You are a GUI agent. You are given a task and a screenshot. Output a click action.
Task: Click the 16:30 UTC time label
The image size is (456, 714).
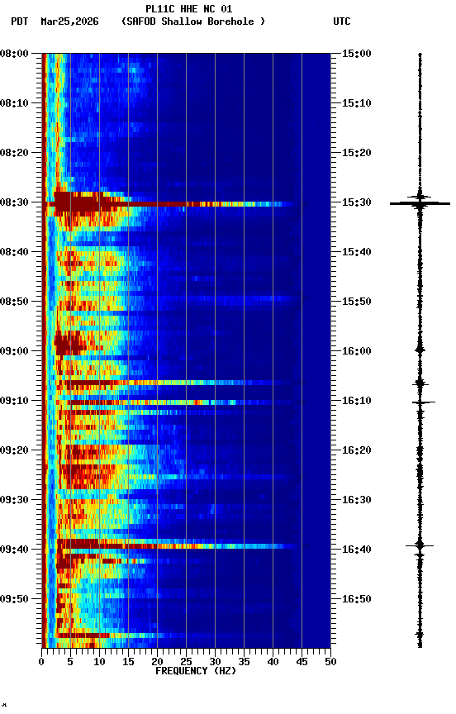coord(357,500)
